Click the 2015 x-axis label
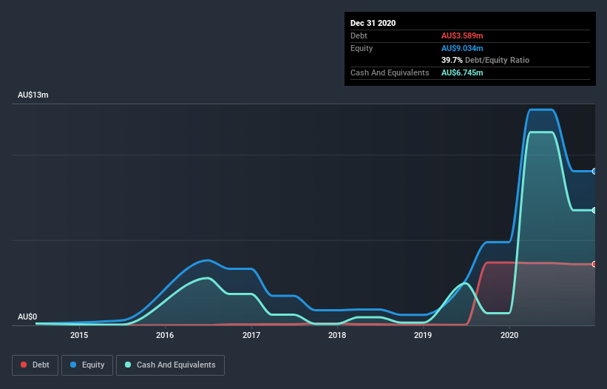 (x=79, y=335)
